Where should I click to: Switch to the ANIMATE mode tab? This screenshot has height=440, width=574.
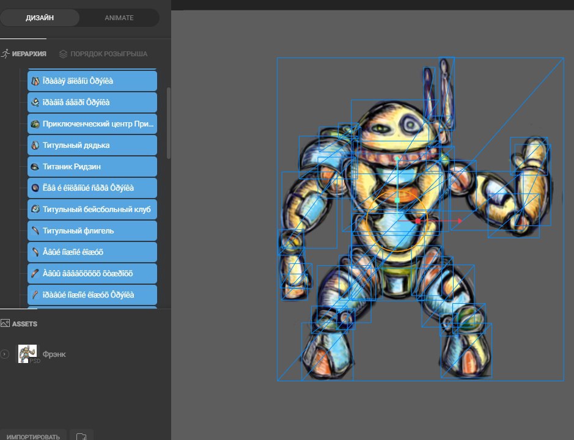coord(119,18)
